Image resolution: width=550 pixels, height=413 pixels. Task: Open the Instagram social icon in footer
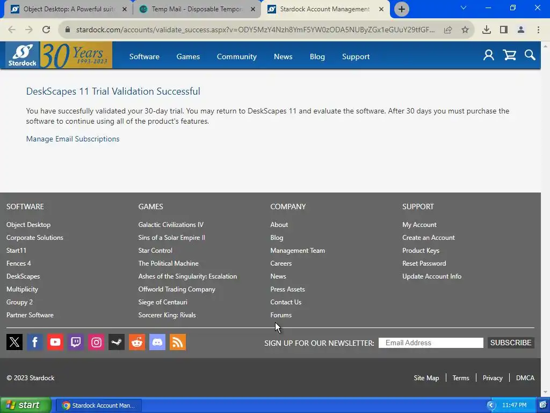point(96,342)
